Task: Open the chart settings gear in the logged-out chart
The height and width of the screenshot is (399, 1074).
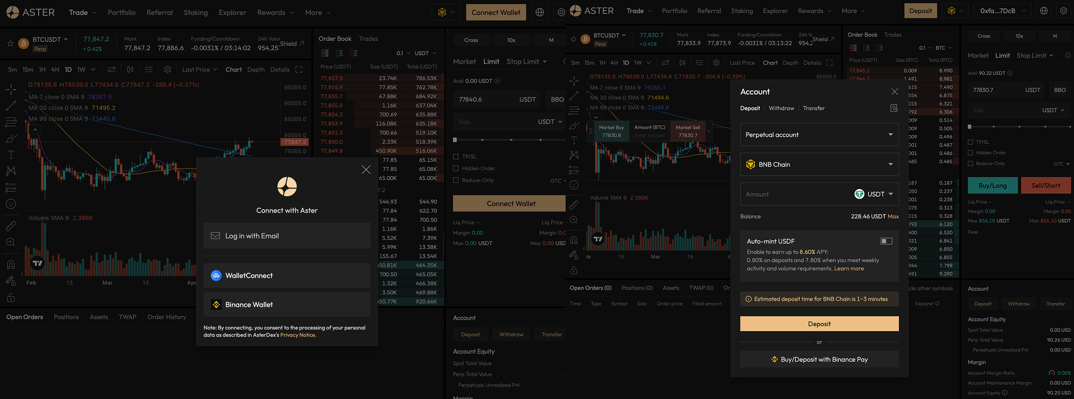Action: tap(168, 69)
